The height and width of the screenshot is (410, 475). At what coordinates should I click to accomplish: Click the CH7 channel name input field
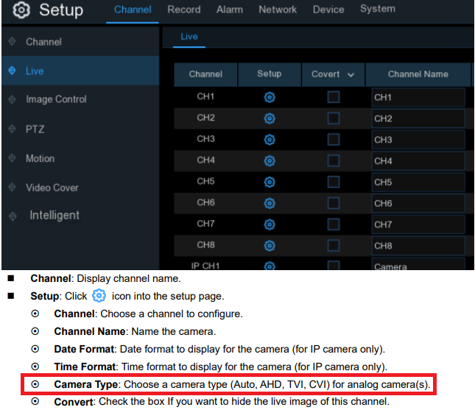[x=418, y=225]
